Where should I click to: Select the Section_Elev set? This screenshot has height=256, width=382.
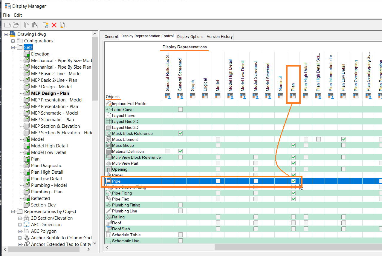point(43,205)
